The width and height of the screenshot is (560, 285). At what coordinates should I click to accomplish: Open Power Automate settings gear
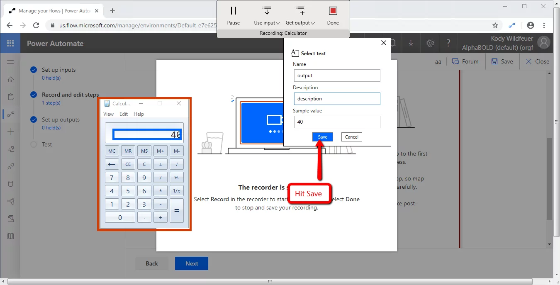click(x=430, y=43)
